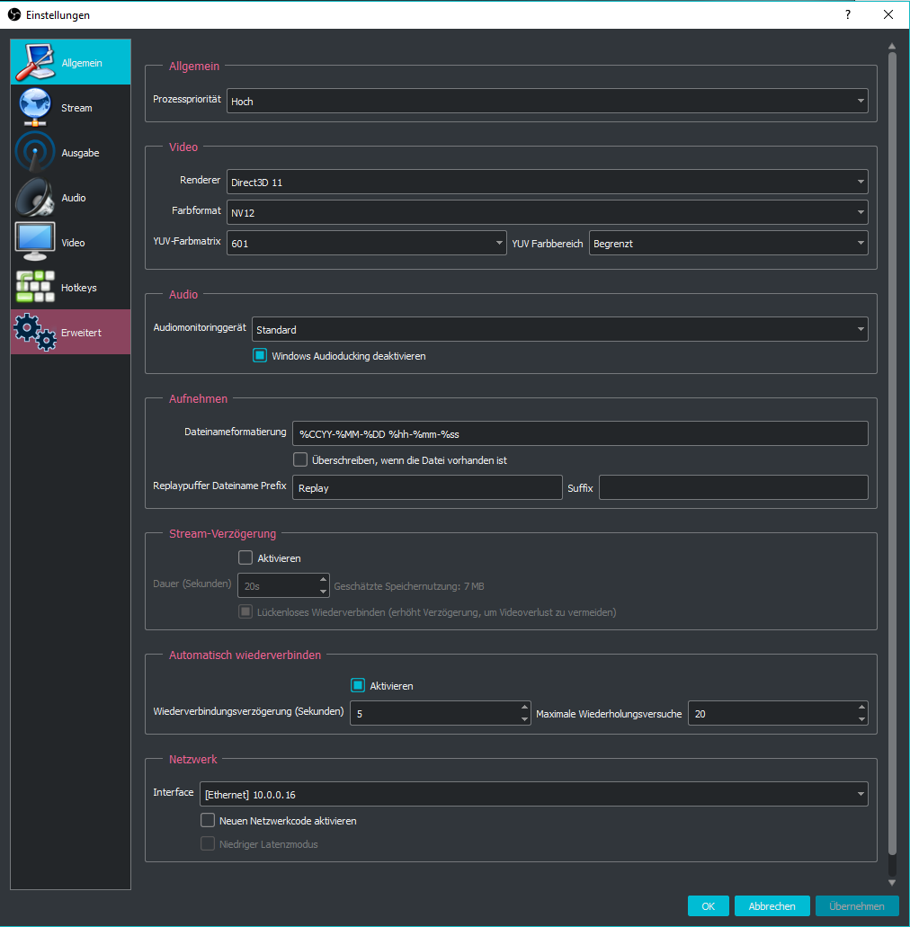
Task: Open the Video monitor icon
Action: coord(35,242)
